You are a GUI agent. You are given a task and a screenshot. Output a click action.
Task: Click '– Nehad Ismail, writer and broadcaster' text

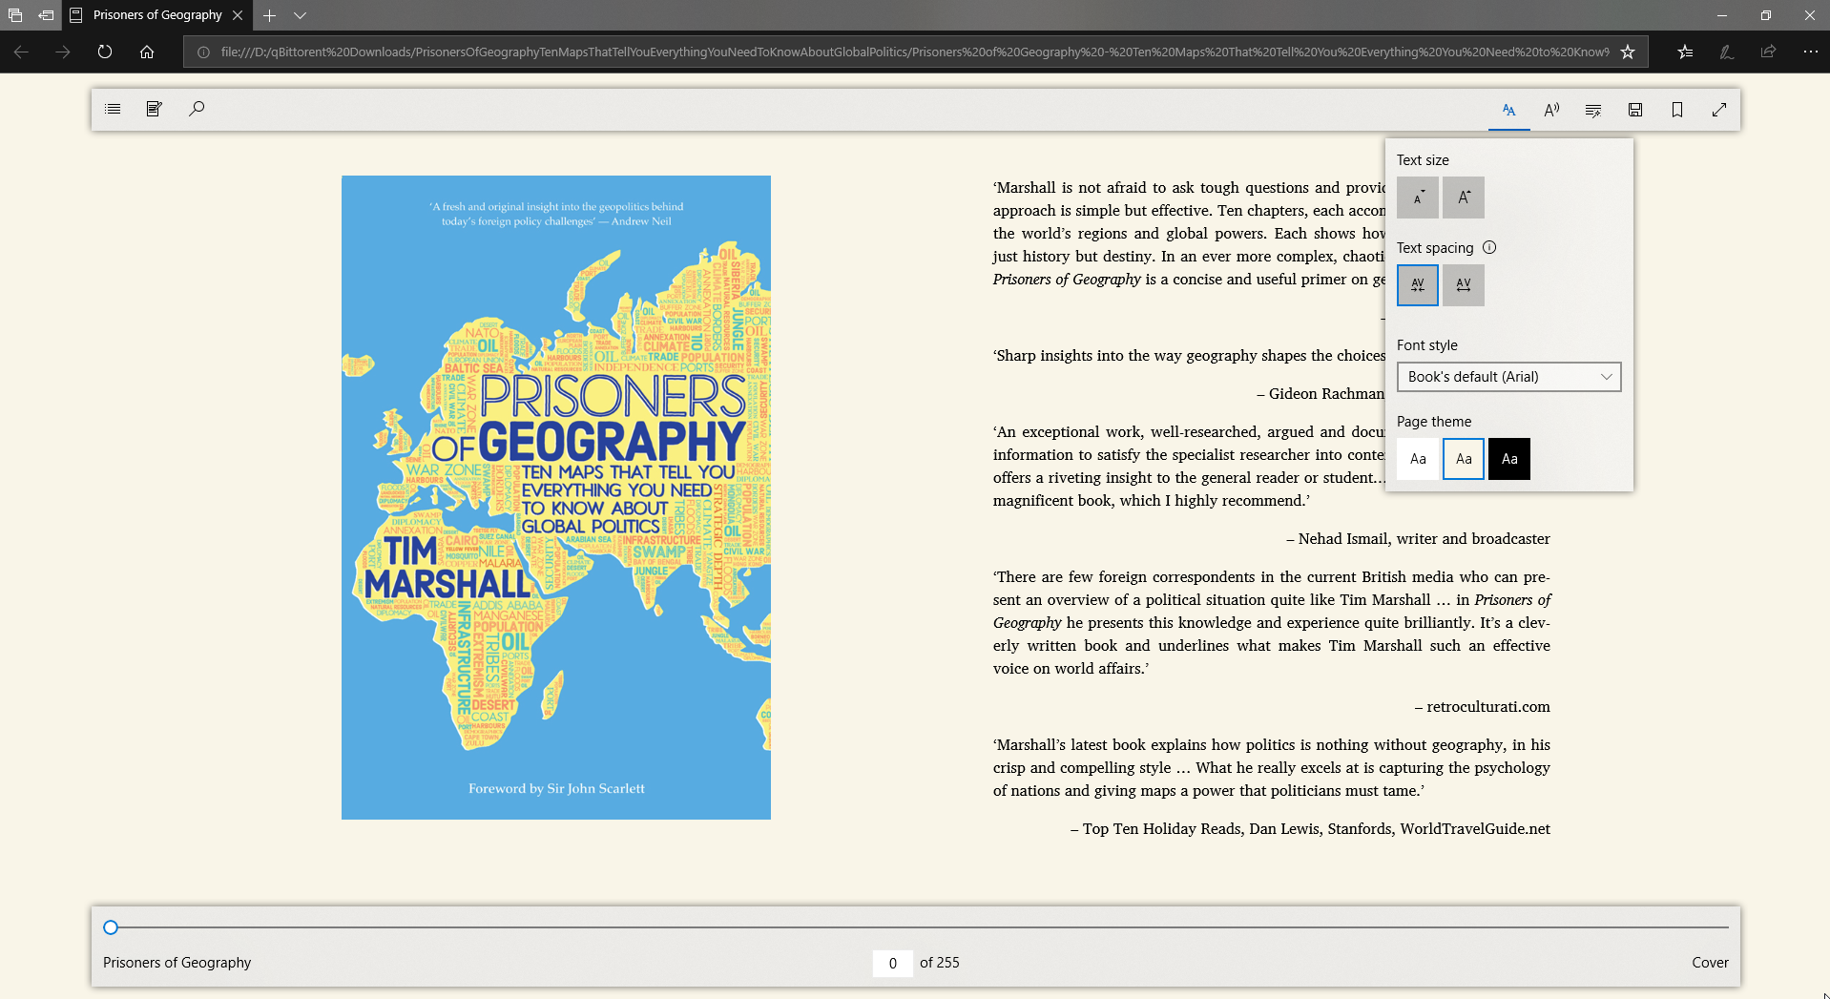[x=1418, y=539]
